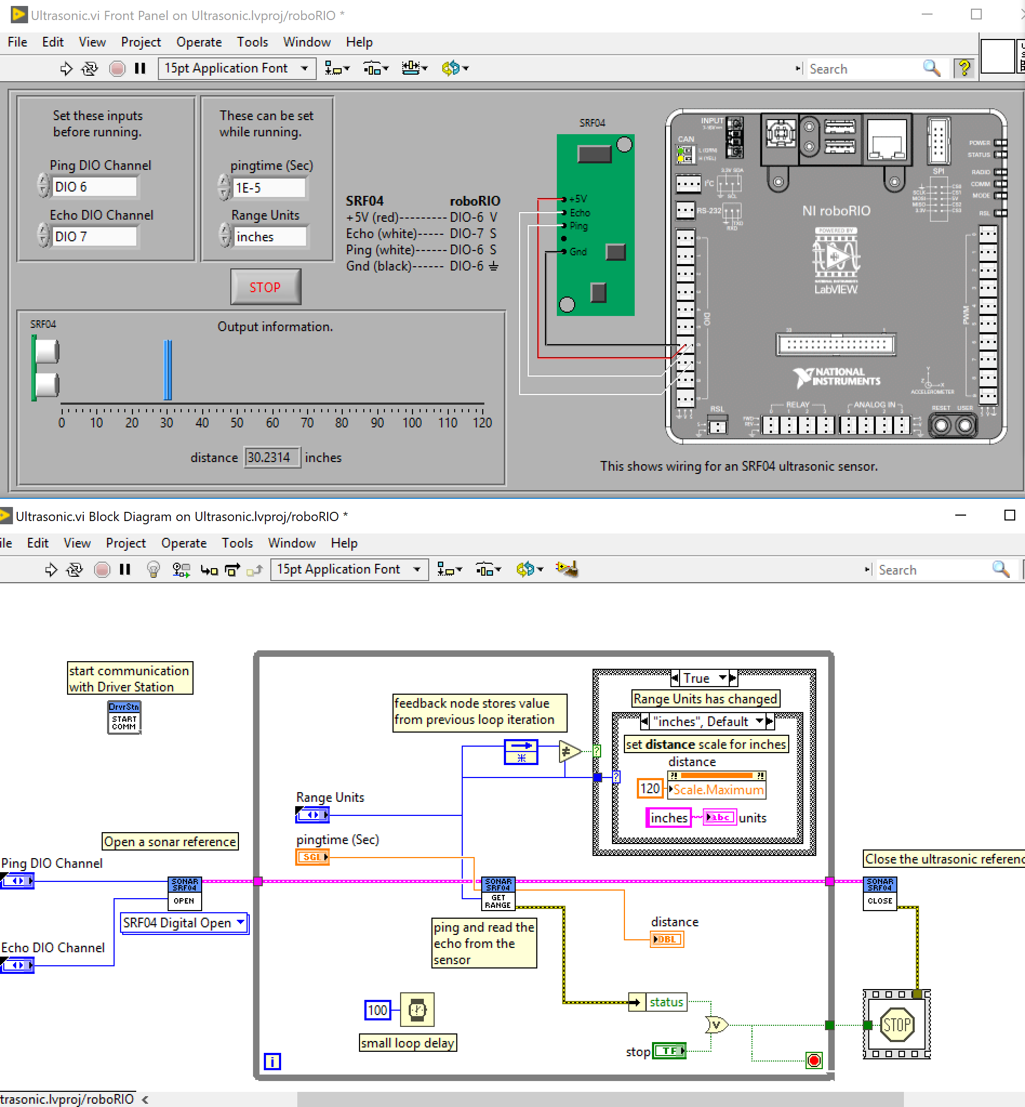Open Distribute Objects menu in Front Panel
Screen dimensions: 1025x1107
click(x=376, y=68)
